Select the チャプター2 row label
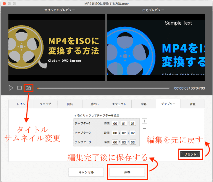The height and width of the screenshot is (182, 213). 83,133
